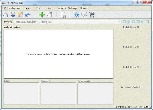Click inside the To-do List box

95,94
